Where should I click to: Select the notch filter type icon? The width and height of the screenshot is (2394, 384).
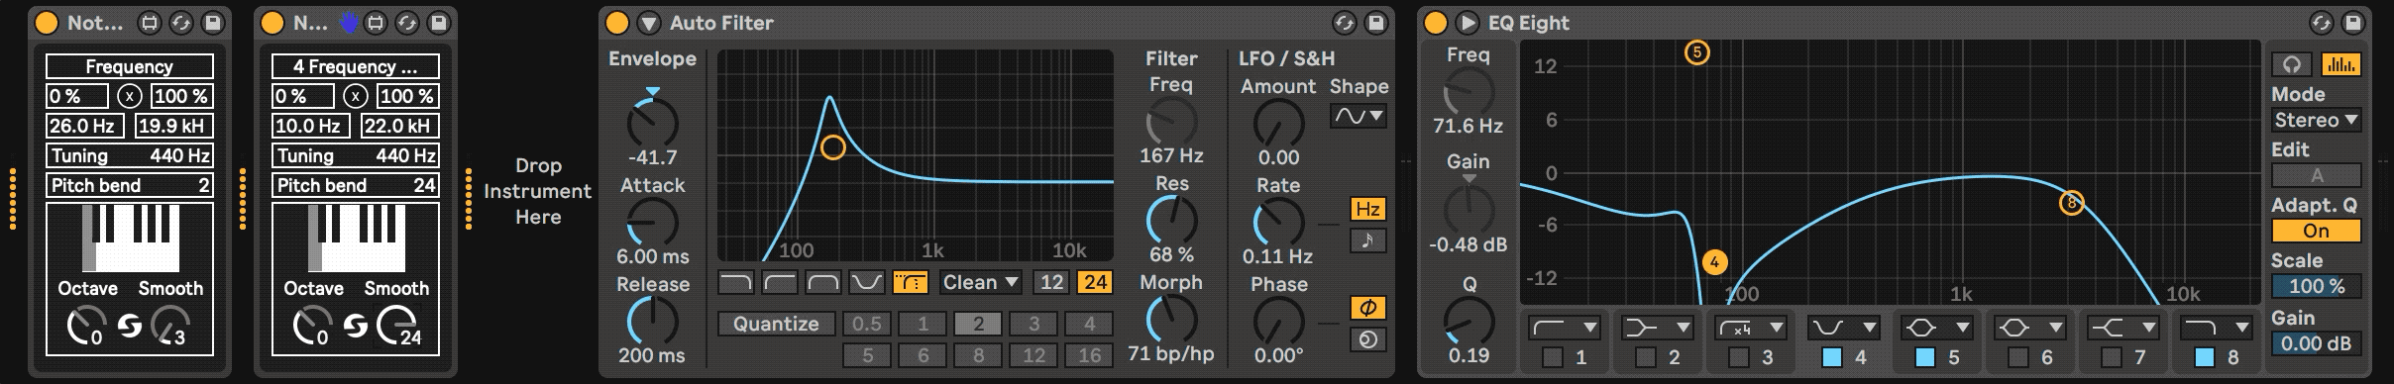[x=866, y=283]
